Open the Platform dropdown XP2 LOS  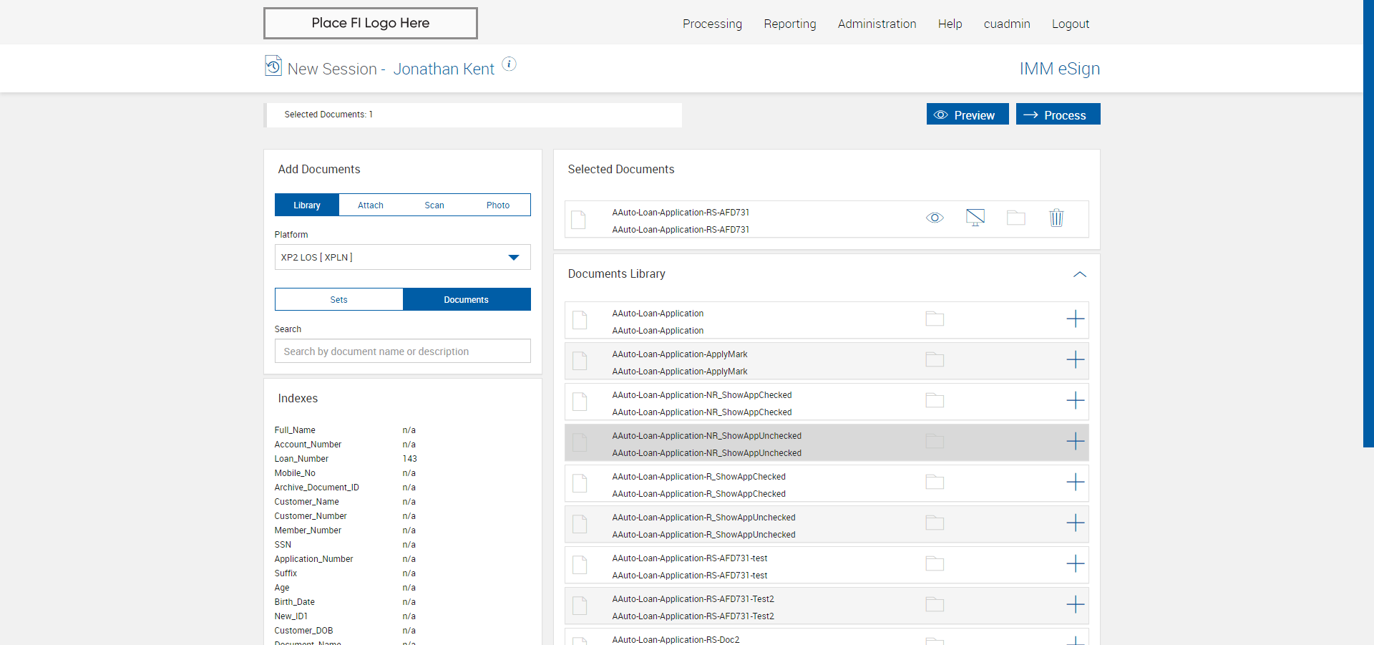click(x=402, y=258)
